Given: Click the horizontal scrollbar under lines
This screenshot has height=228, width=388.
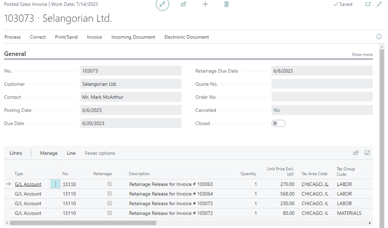Looking at the screenshot, I should pyautogui.click(x=83, y=223).
